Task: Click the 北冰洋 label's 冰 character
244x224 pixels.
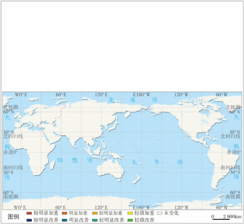Action: [x=133, y=100]
